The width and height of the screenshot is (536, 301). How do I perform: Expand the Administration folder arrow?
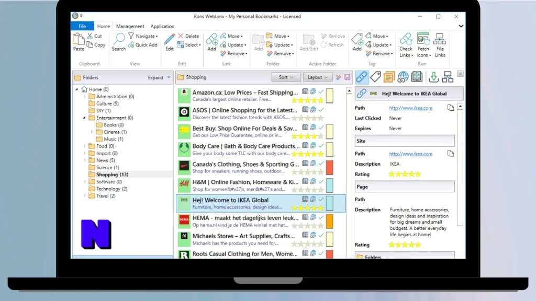tap(84, 97)
